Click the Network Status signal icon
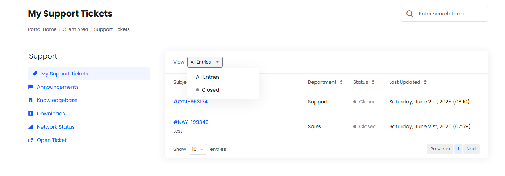 pos(31,127)
